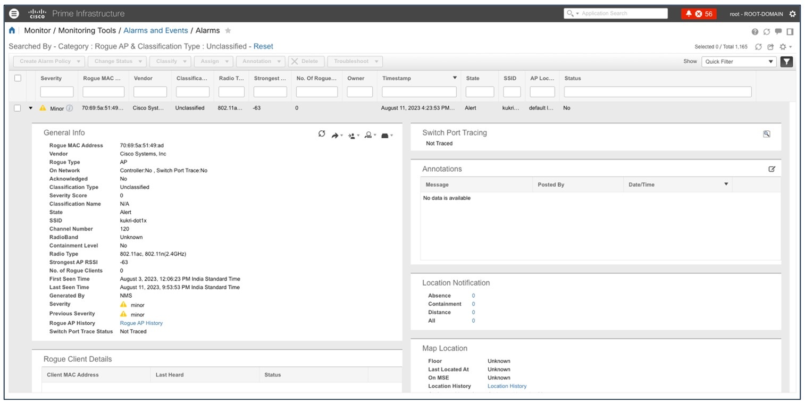Navigate to Monitor in the breadcrumb
Screen dimensions: 805x402
(x=37, y=30)
